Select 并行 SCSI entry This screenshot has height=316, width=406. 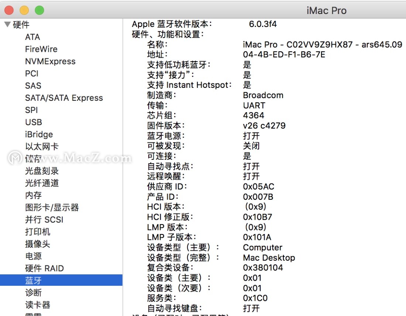coord(44,220)
